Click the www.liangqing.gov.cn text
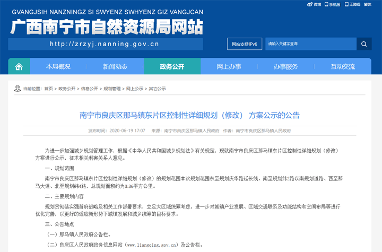The image size is (382, 252). [151, 245]
